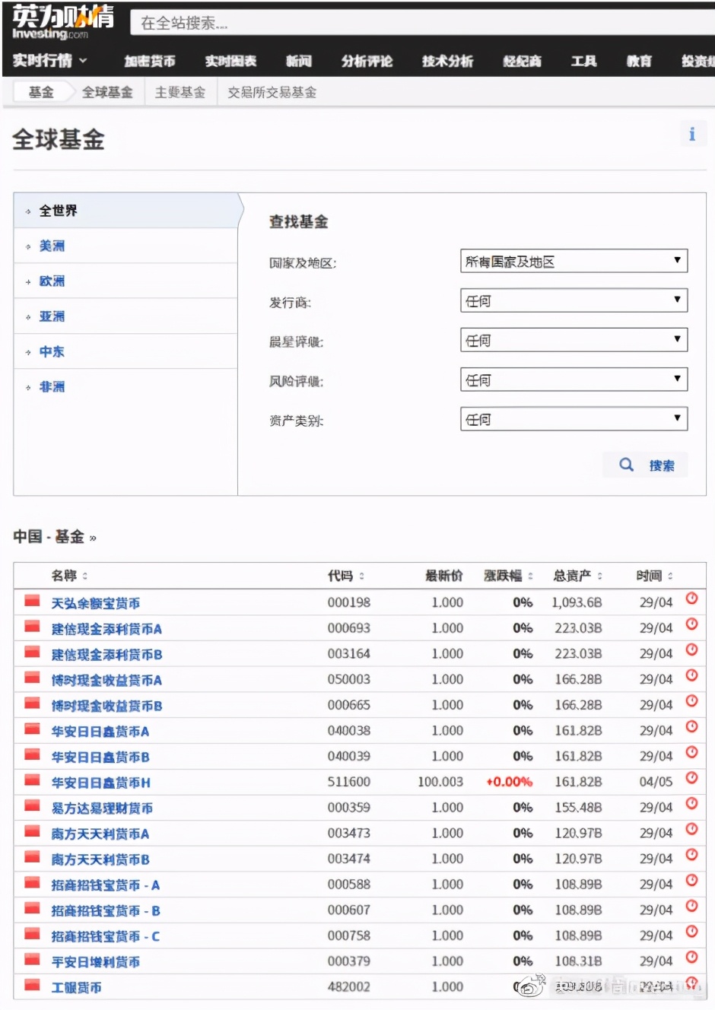Open the 国家及地区 dropdown
The width and height of the screenshot is (715, 1010).
573,261
